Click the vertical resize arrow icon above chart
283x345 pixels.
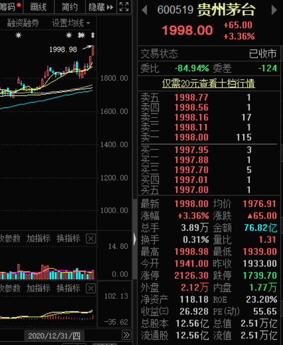pyautogui.click(x=93, y=35)
